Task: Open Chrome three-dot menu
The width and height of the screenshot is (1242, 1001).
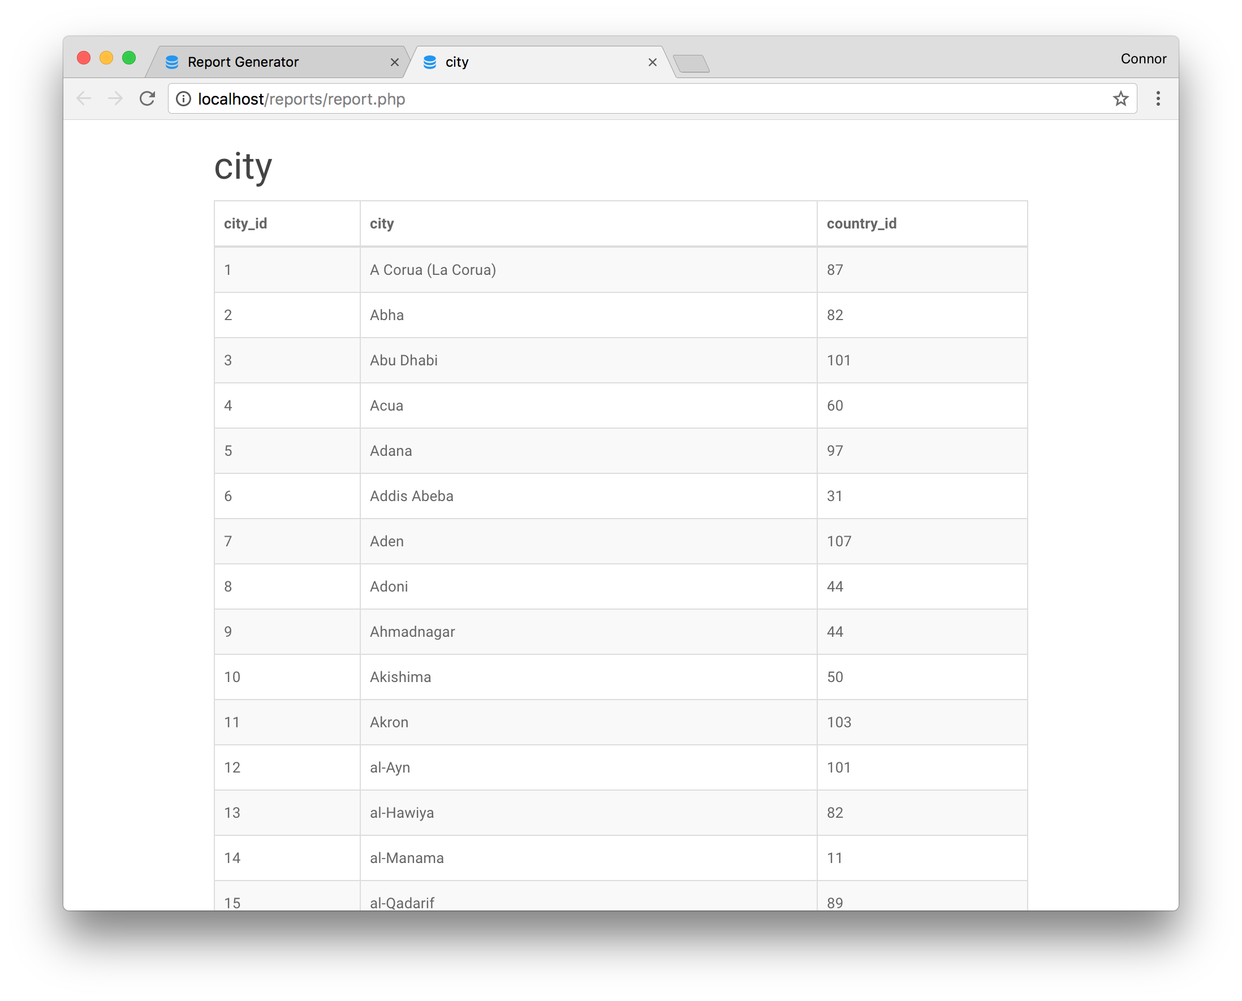Action: (1158, 98)
